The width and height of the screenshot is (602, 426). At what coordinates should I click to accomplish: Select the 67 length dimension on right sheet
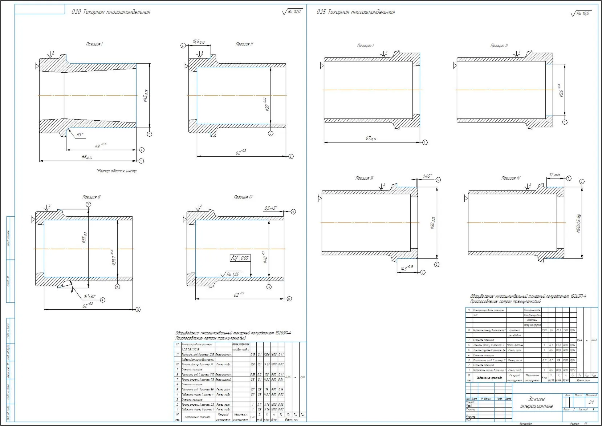[x=371, y=138]
